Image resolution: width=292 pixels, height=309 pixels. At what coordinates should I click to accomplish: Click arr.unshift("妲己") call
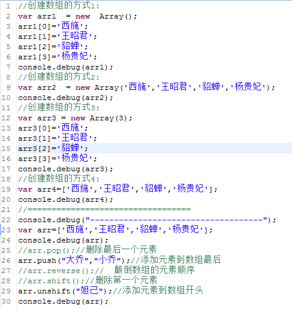(65, 291)
